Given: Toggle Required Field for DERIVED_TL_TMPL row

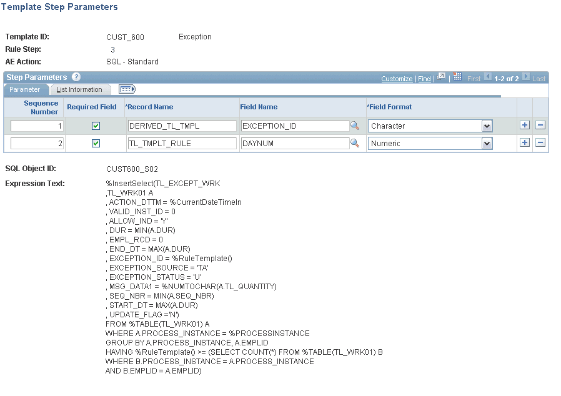Looking at the screenshot, I should 96,126.
